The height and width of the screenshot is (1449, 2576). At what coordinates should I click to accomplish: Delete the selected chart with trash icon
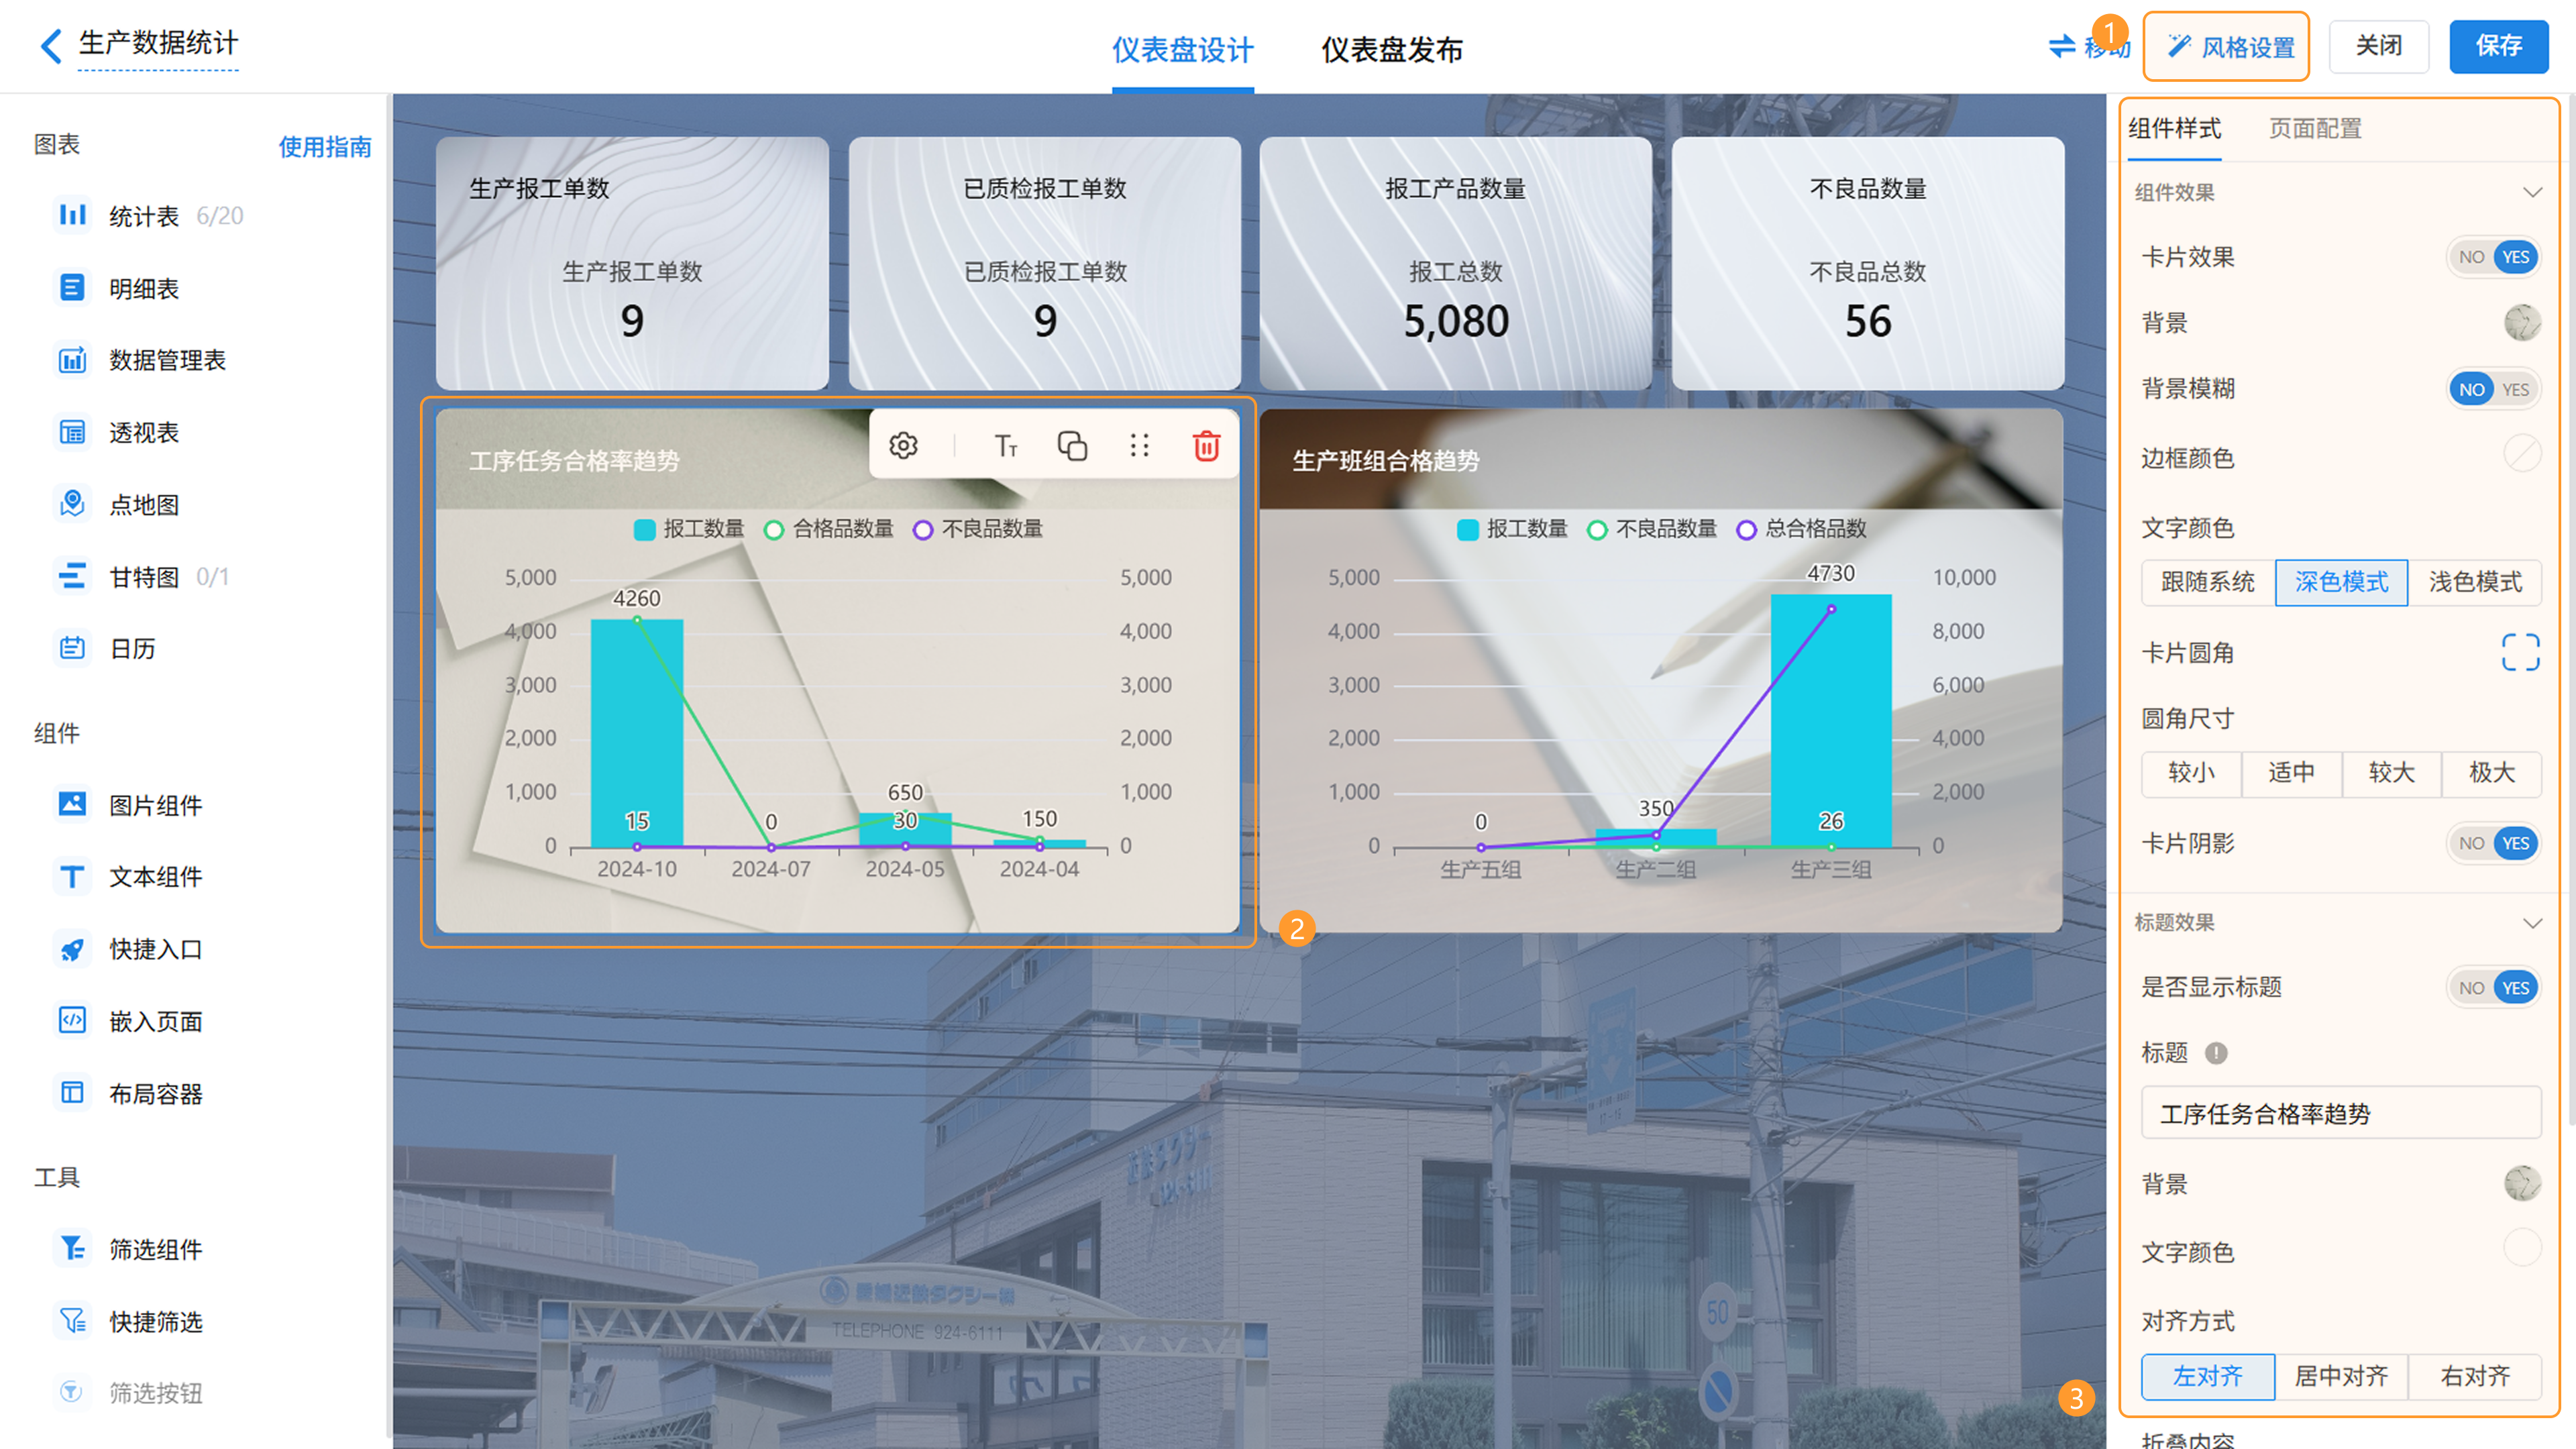click(x=1206, y=446)
